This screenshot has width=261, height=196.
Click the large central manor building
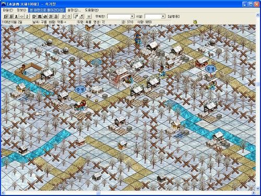[120, 77]
